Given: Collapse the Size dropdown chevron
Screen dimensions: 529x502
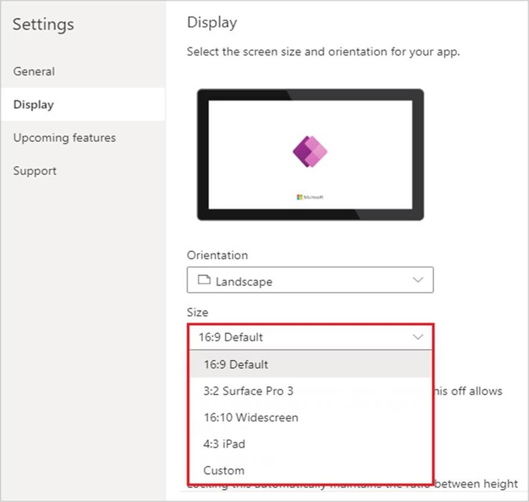Looking at the screenshot, I should [x=418, y=337].
